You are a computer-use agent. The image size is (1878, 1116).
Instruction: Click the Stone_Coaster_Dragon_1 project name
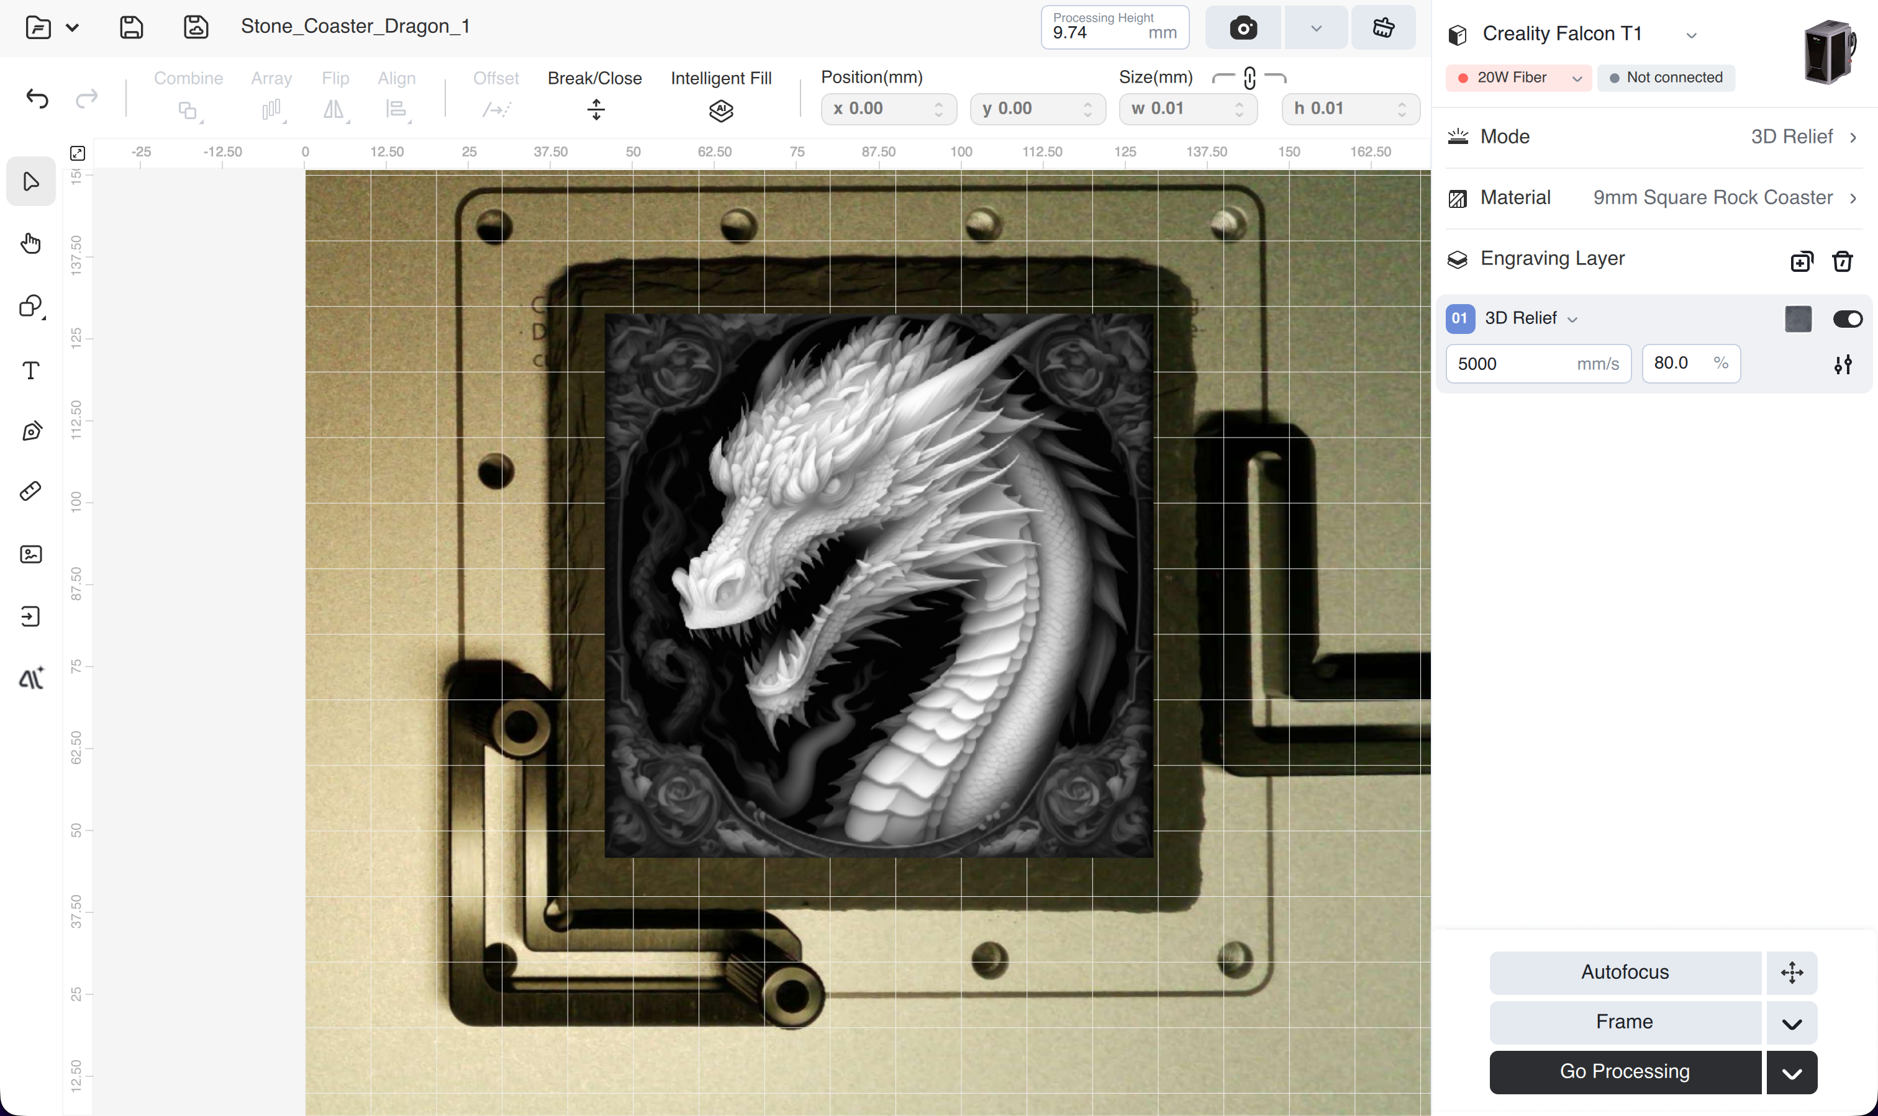[355, 26]
